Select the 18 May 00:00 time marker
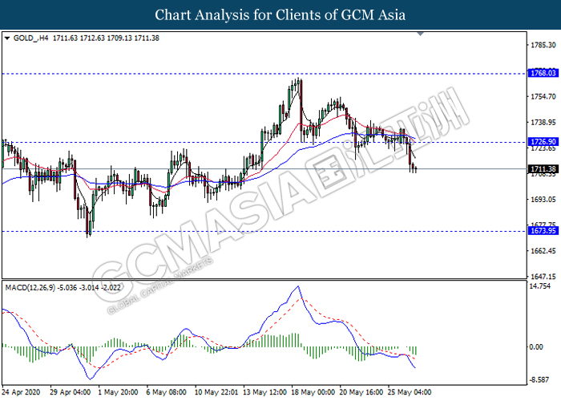This screenshot has height=401, width=561. tap(313, 392)
